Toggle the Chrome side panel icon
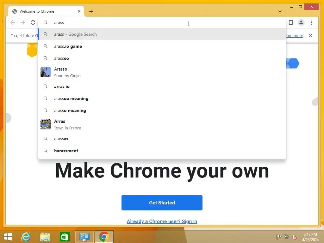Viewport: 324px width, 243px height. click(x=291, y=22)
